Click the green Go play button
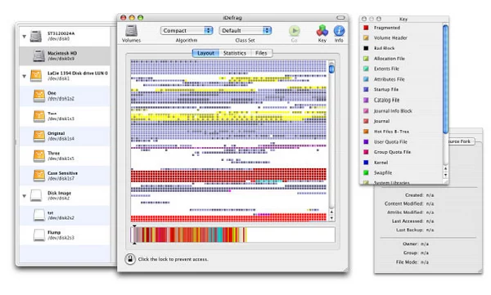 point(294,31)
